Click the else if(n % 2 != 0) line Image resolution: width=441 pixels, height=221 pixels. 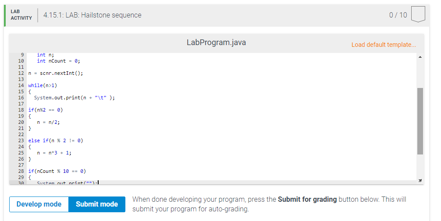pyautogui.click(x=56, y=140)
